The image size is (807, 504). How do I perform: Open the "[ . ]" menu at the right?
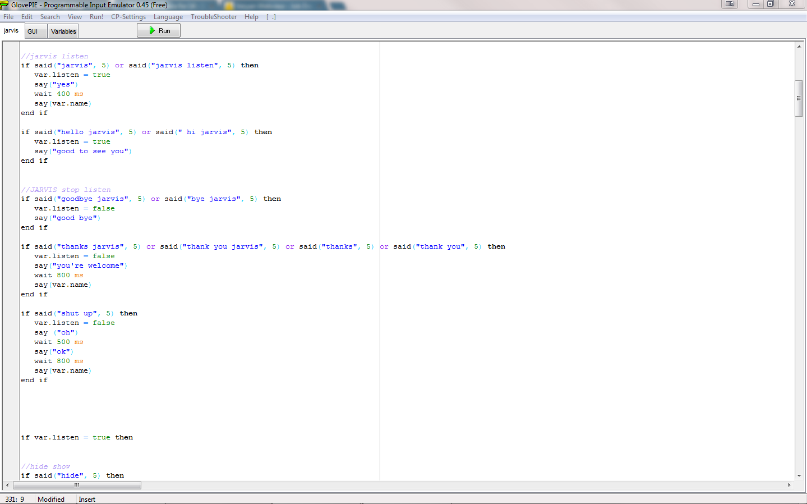click(271, 17)
